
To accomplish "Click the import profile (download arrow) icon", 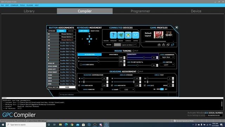I will tap(159, 45).
